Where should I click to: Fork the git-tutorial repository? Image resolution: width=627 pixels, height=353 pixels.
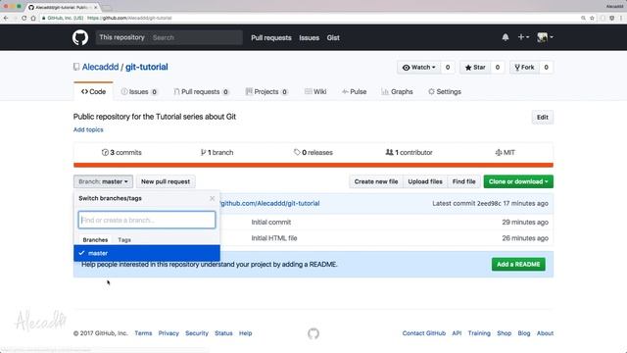point(525,68)
